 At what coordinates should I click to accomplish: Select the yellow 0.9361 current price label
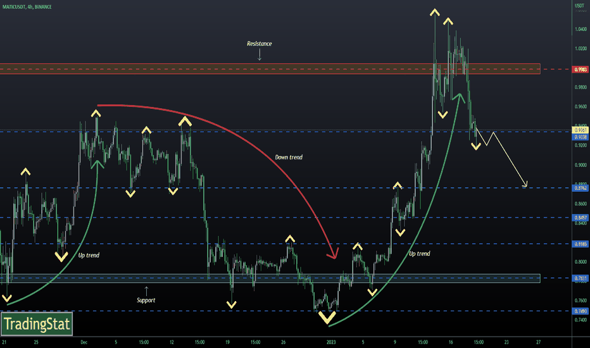click(x=581, y=130)
